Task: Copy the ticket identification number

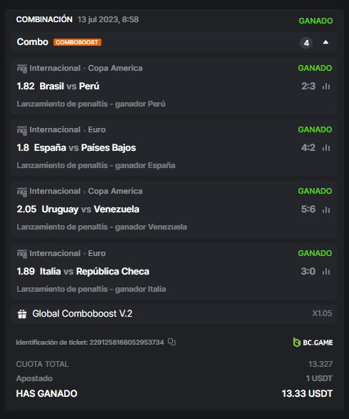Action: click(171, 342)
